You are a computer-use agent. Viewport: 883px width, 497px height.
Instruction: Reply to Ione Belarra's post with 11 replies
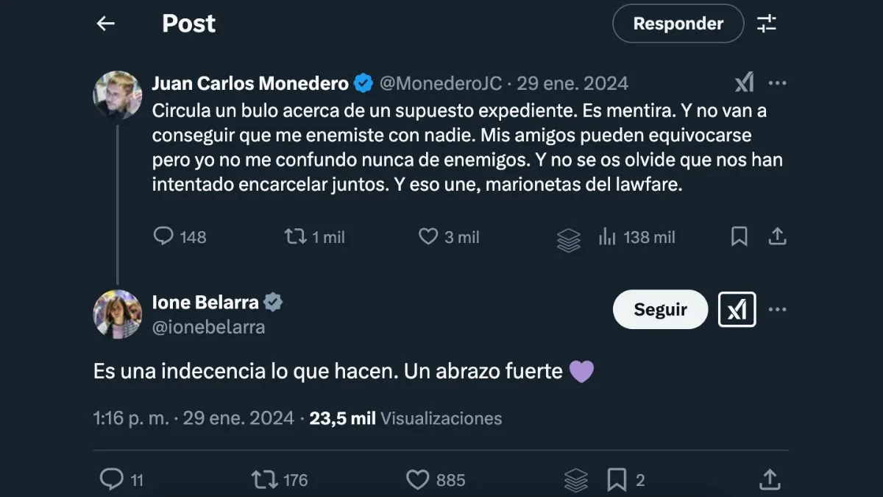112,480
